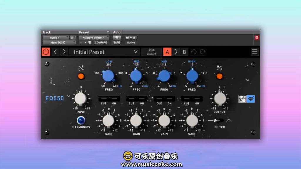Click the red target icon in header
Image resolution: width=301 pixels, height=169 pixels.
[x=257, y=38]
